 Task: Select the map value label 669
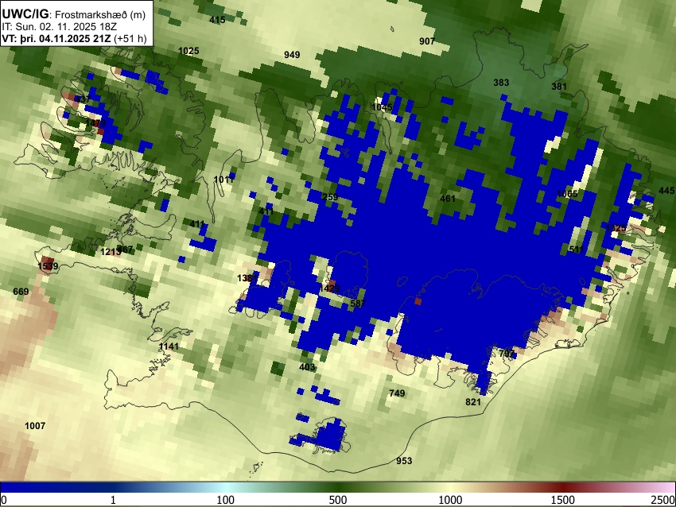[x=21, y=292]
